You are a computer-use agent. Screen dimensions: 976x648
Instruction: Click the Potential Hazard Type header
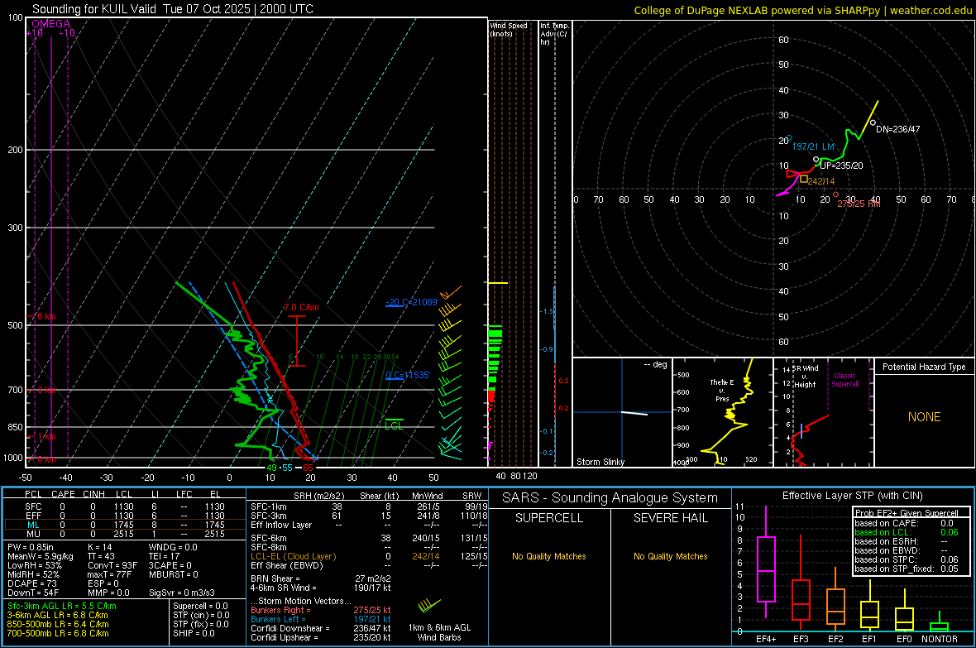pyautogui.click(x=924, y=367)
